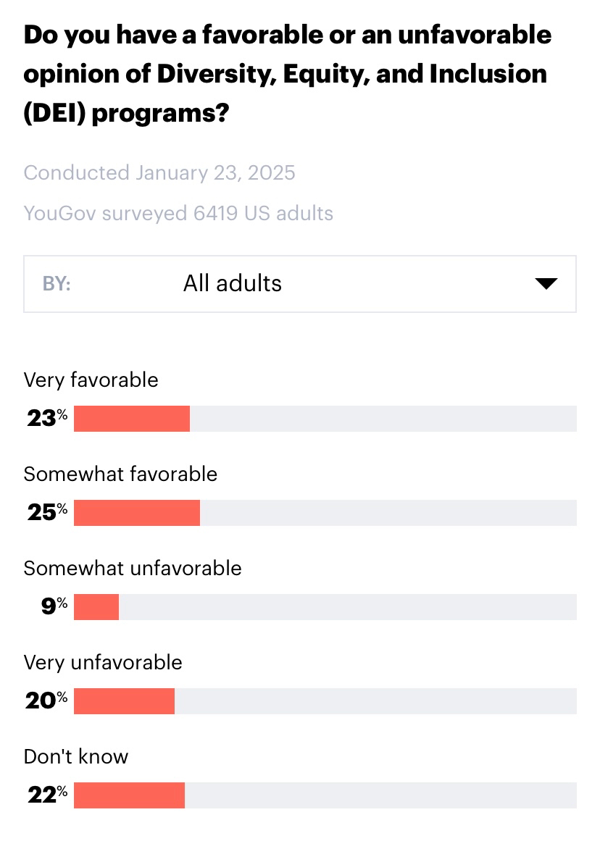Click the 9% value label
The width and height of the screenshot is (600, 849).
click(x=54, y=606)
